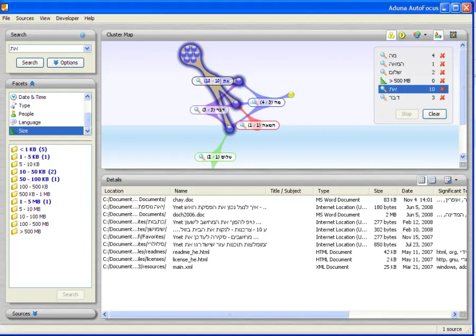Open the search query dropdown arrow
The image size is (476, 336).
pyautogui.click(x=87, y=49)
